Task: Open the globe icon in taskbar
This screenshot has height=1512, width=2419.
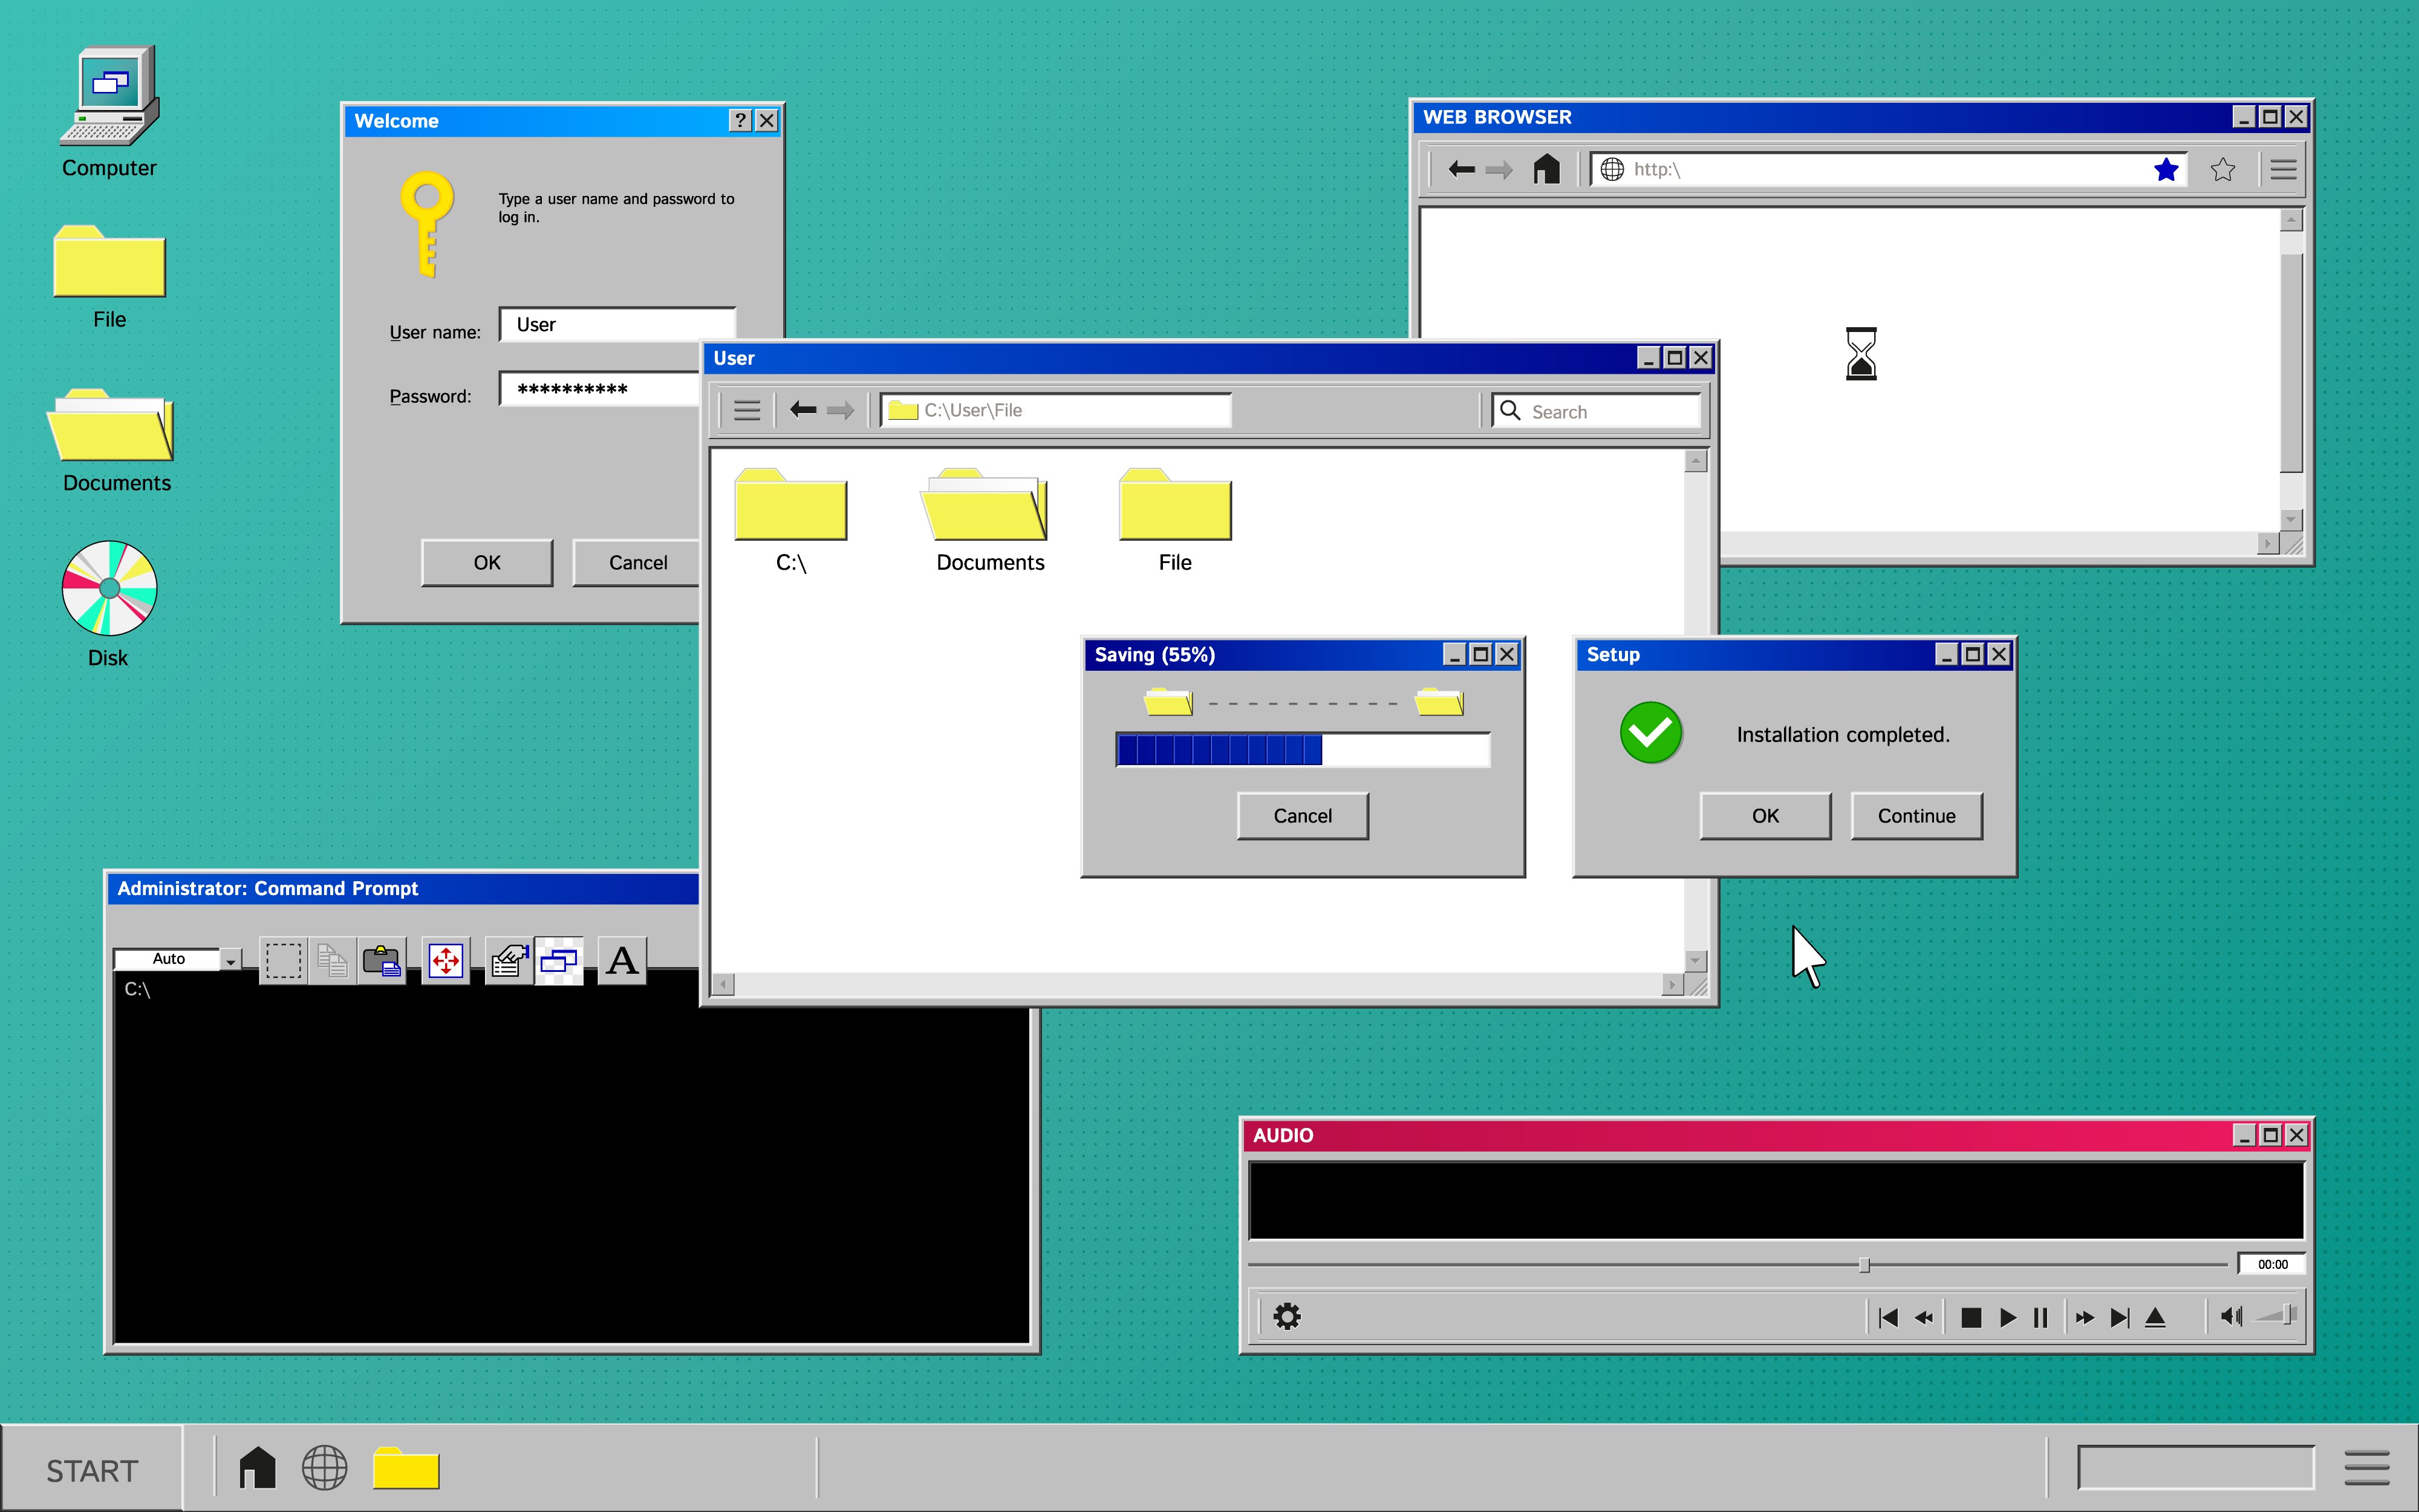Action: tap(325, 1469)
